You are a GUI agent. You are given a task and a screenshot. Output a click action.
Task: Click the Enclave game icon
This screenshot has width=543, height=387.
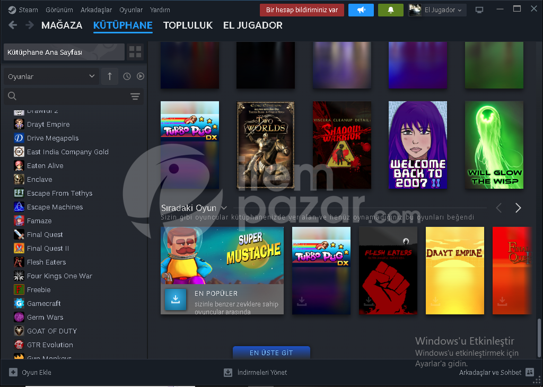point(19,179)
